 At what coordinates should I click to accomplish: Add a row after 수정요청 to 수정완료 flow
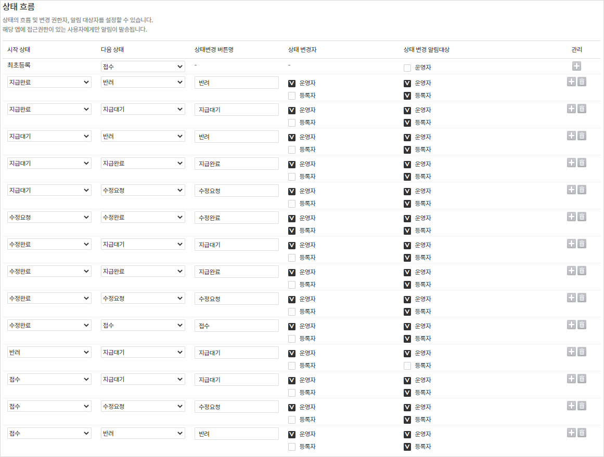[571, 217]
